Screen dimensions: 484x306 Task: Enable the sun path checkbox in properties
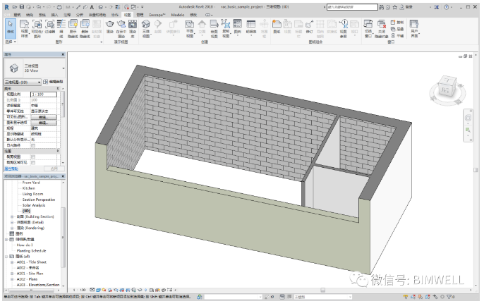tap(32, 145)
